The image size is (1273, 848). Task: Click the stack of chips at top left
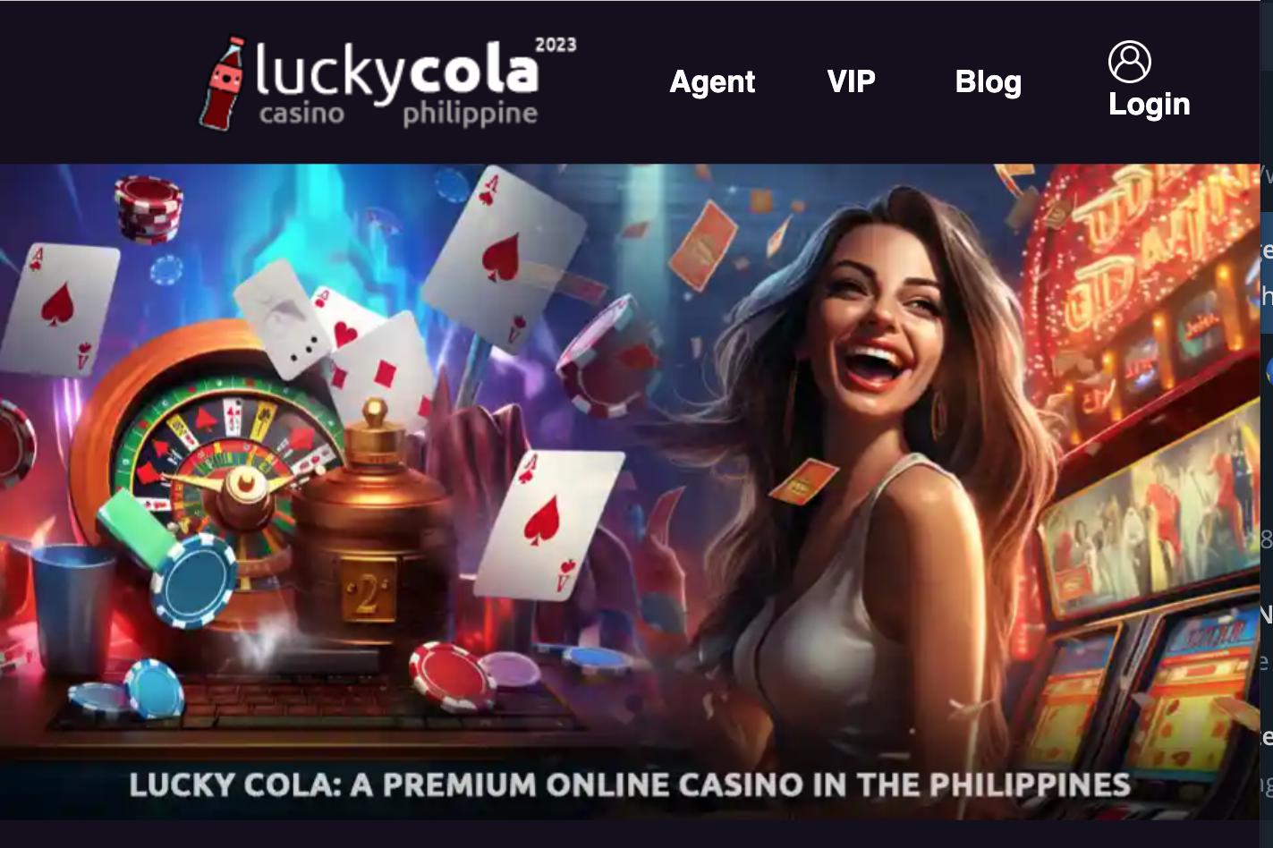click(149, 208)
